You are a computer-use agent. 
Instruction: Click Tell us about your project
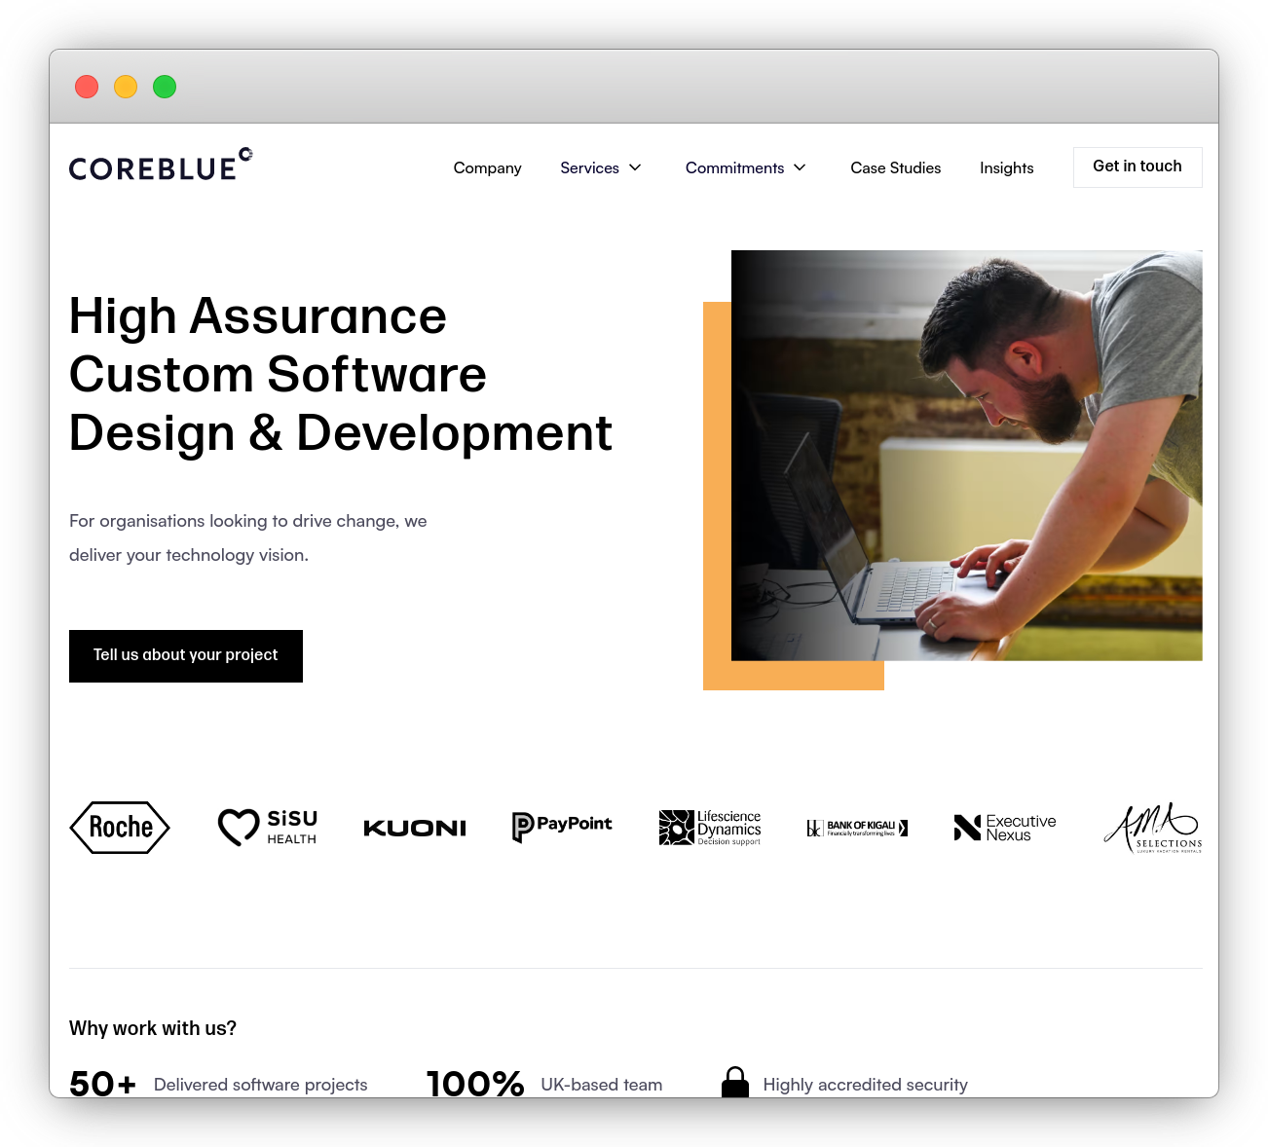[185, 655]
